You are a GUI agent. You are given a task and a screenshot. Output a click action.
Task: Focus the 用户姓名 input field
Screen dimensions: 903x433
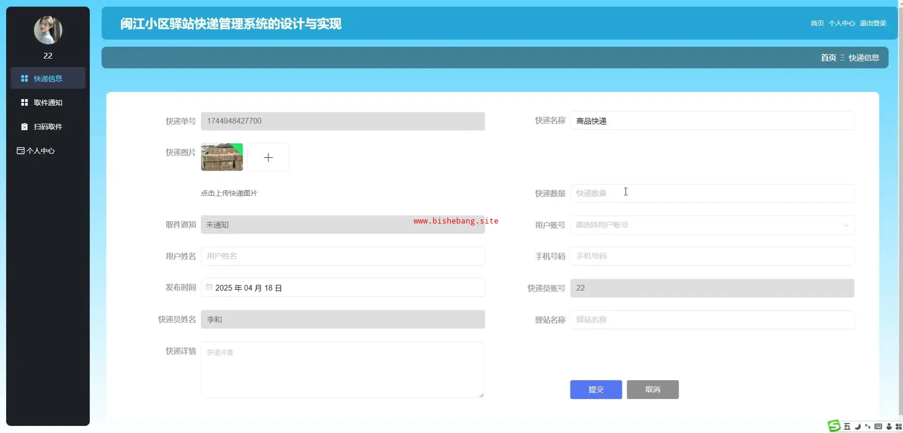343,256
